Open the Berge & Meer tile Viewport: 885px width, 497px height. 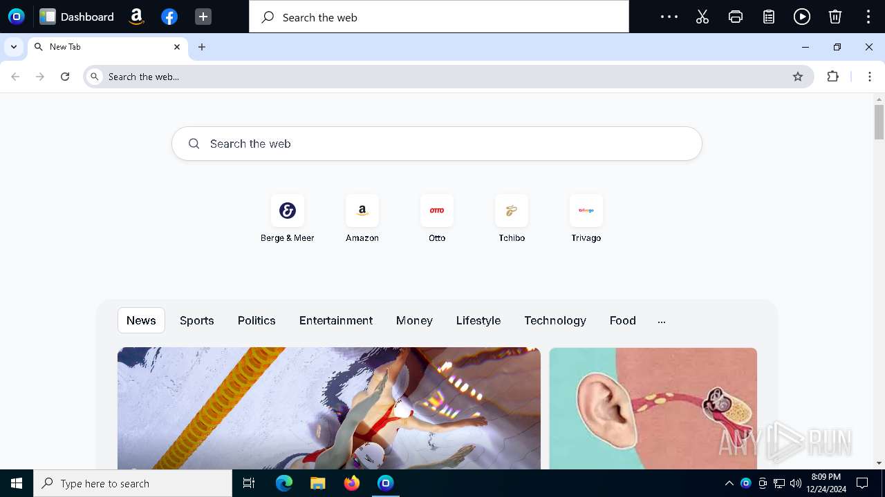[x=288, y=219]
